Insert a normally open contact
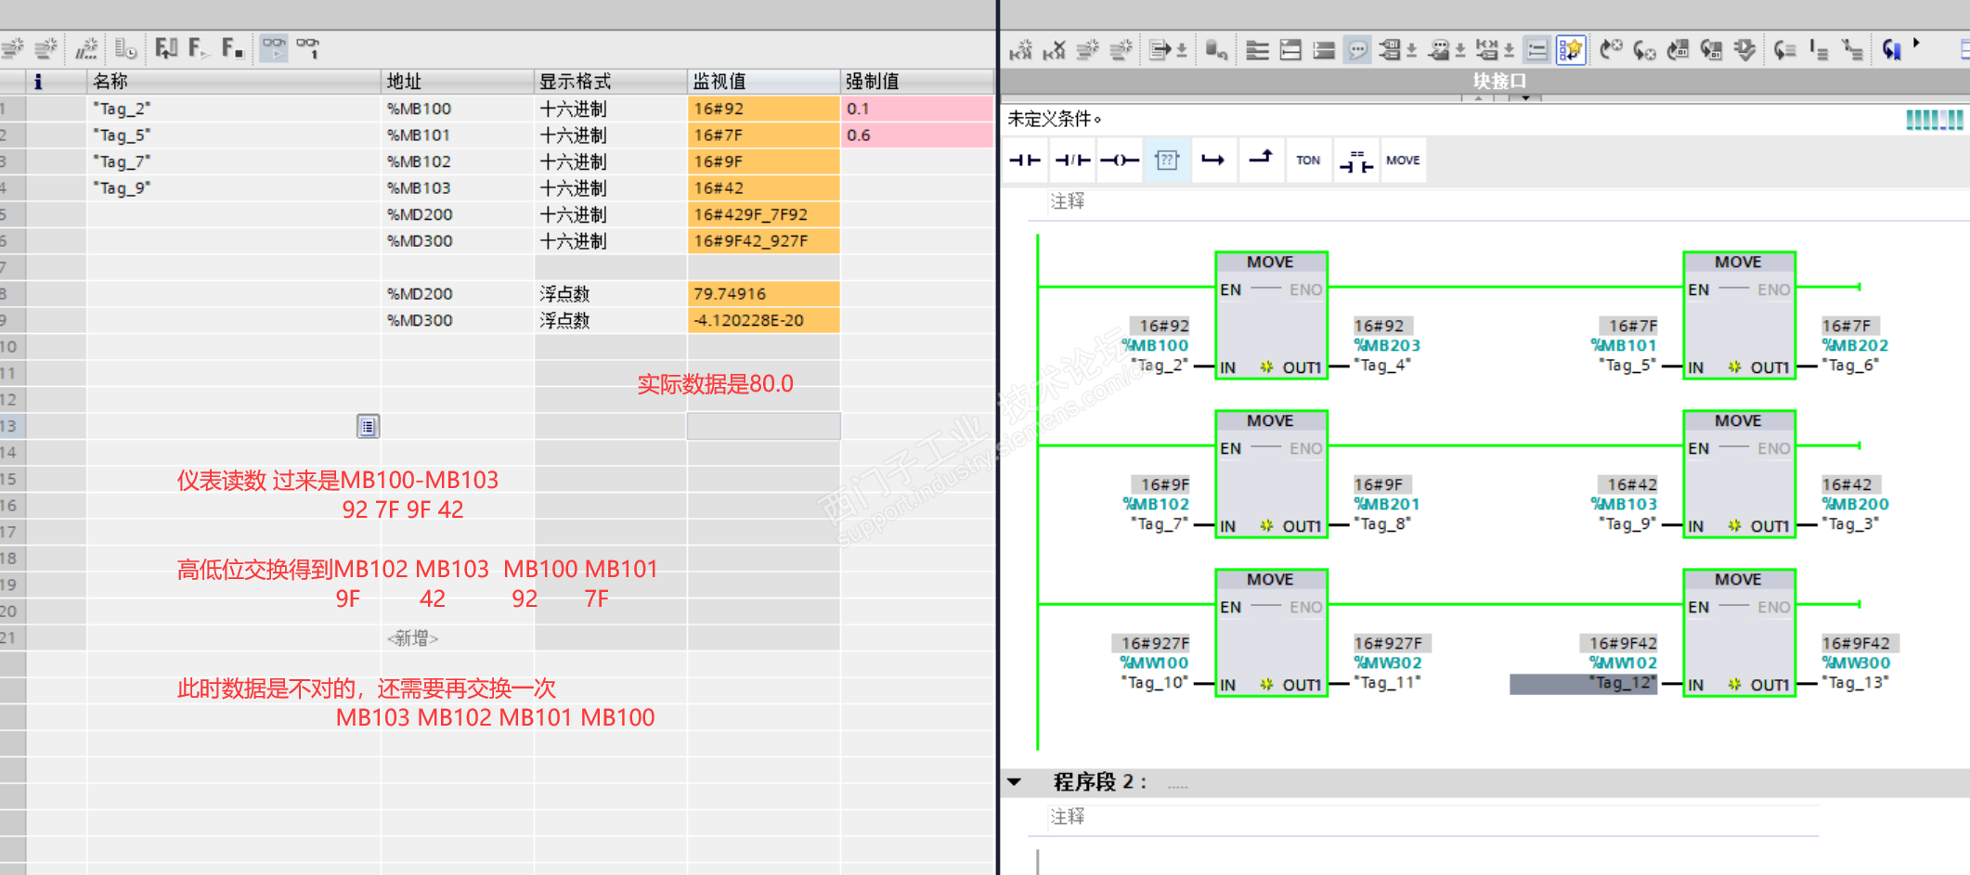The height and width of the screenshot is (875, 1970). tap(1025, 160)
